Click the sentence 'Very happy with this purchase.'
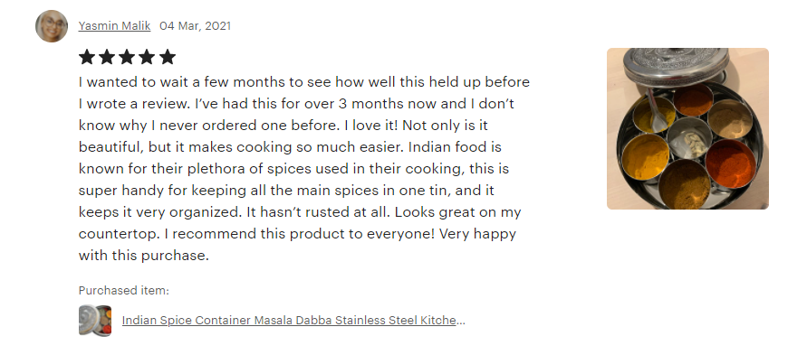807x355 pixels. coord(297,245)
